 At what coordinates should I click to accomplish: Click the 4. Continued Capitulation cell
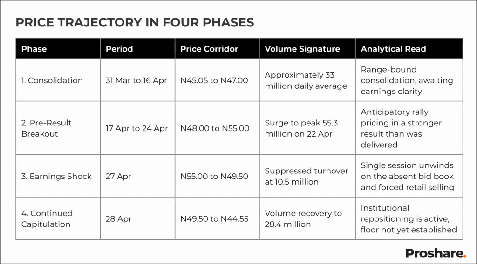tap(47, 218)
